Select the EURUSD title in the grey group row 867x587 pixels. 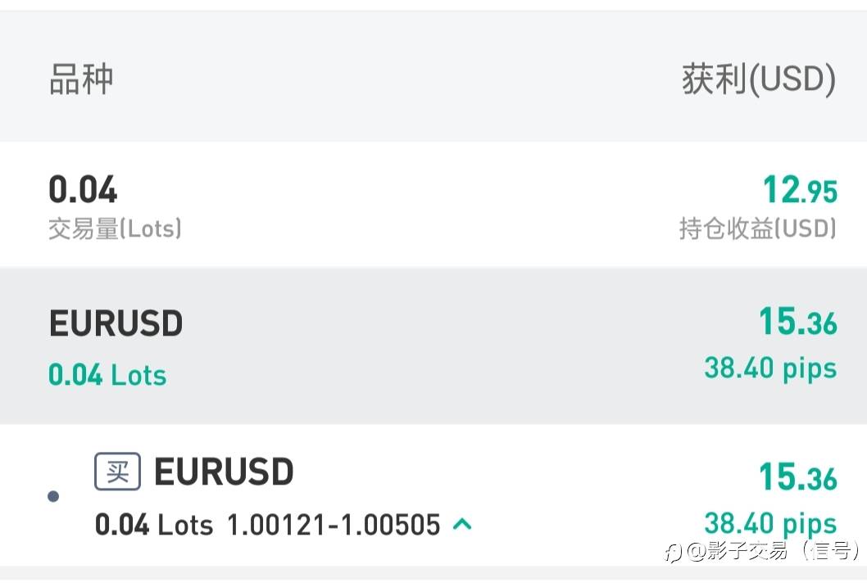116,324
